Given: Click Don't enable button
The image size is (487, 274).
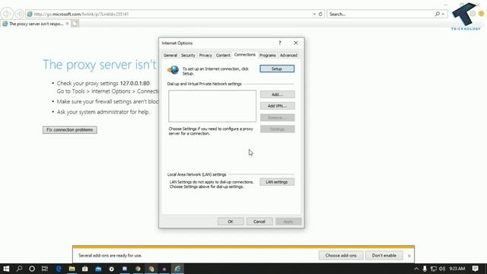Looking at the screenshot, I should tap(384, 256).
